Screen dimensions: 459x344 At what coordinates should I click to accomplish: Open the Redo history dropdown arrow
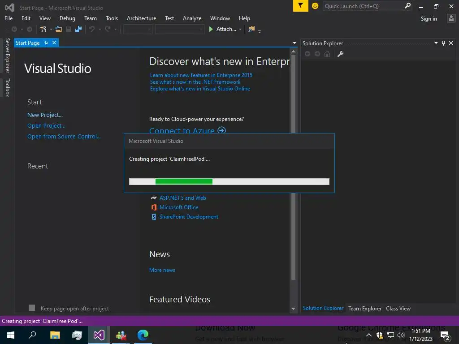pos(116,29)
